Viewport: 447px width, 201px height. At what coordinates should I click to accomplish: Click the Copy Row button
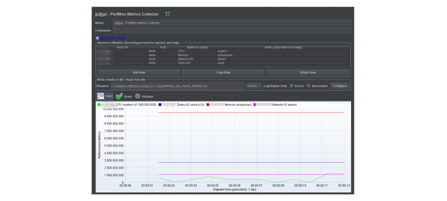[x=223, y=72]
